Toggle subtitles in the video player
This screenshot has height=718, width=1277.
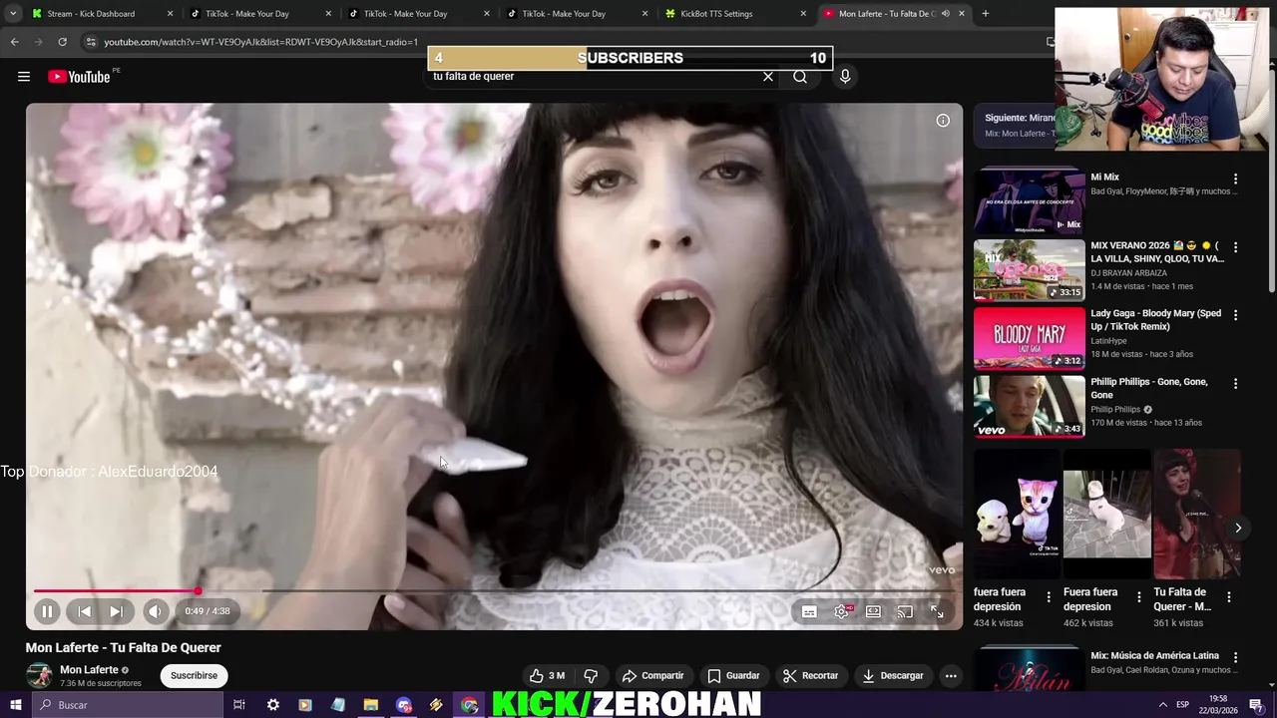(x=809, y=611)
